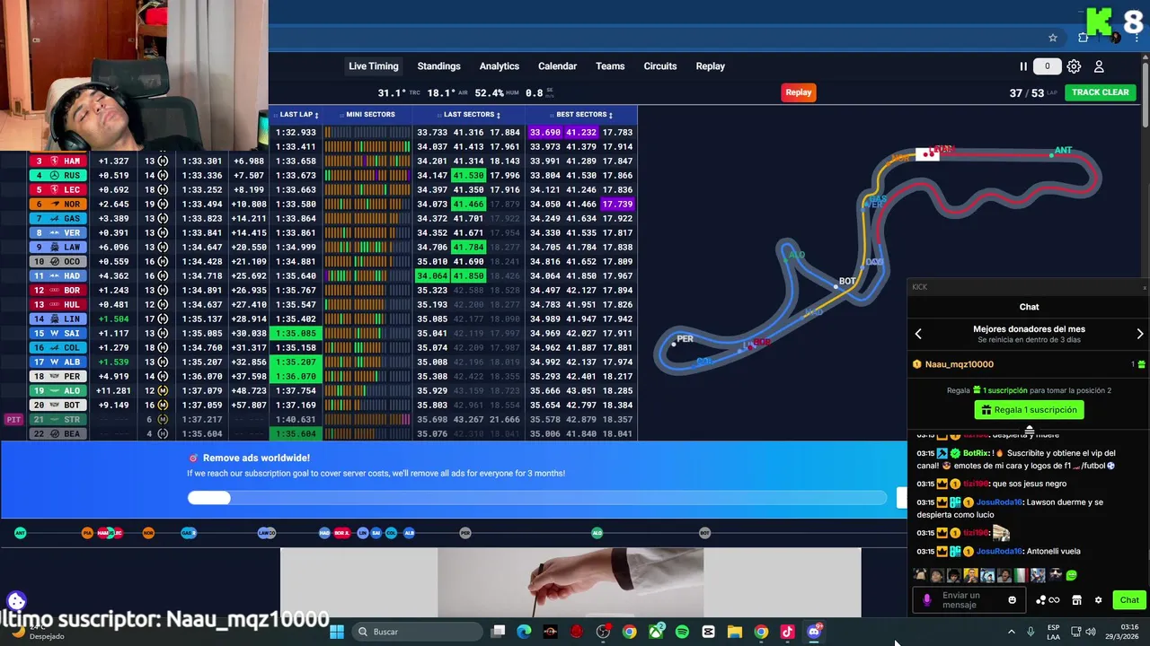Screen dimensions: 1150x646
Task: Open the Windows Start menu
Action: (x=337, y=632)
